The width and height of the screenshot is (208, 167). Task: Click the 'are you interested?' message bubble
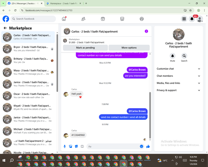click(135, 76)
